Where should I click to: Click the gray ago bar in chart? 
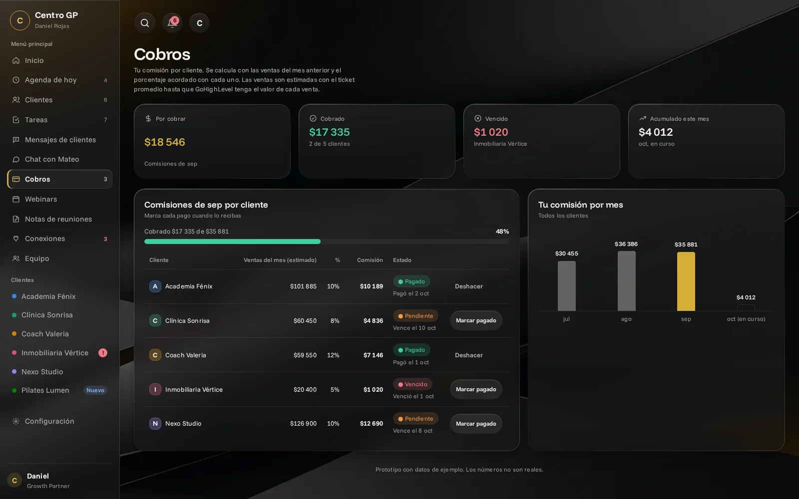(626, 281)
